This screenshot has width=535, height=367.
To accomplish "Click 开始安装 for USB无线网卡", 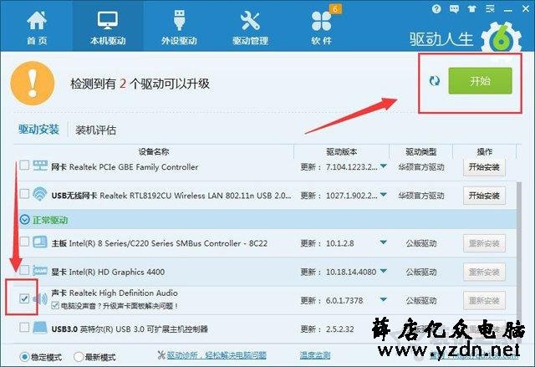I will click(x=484, y=196).
